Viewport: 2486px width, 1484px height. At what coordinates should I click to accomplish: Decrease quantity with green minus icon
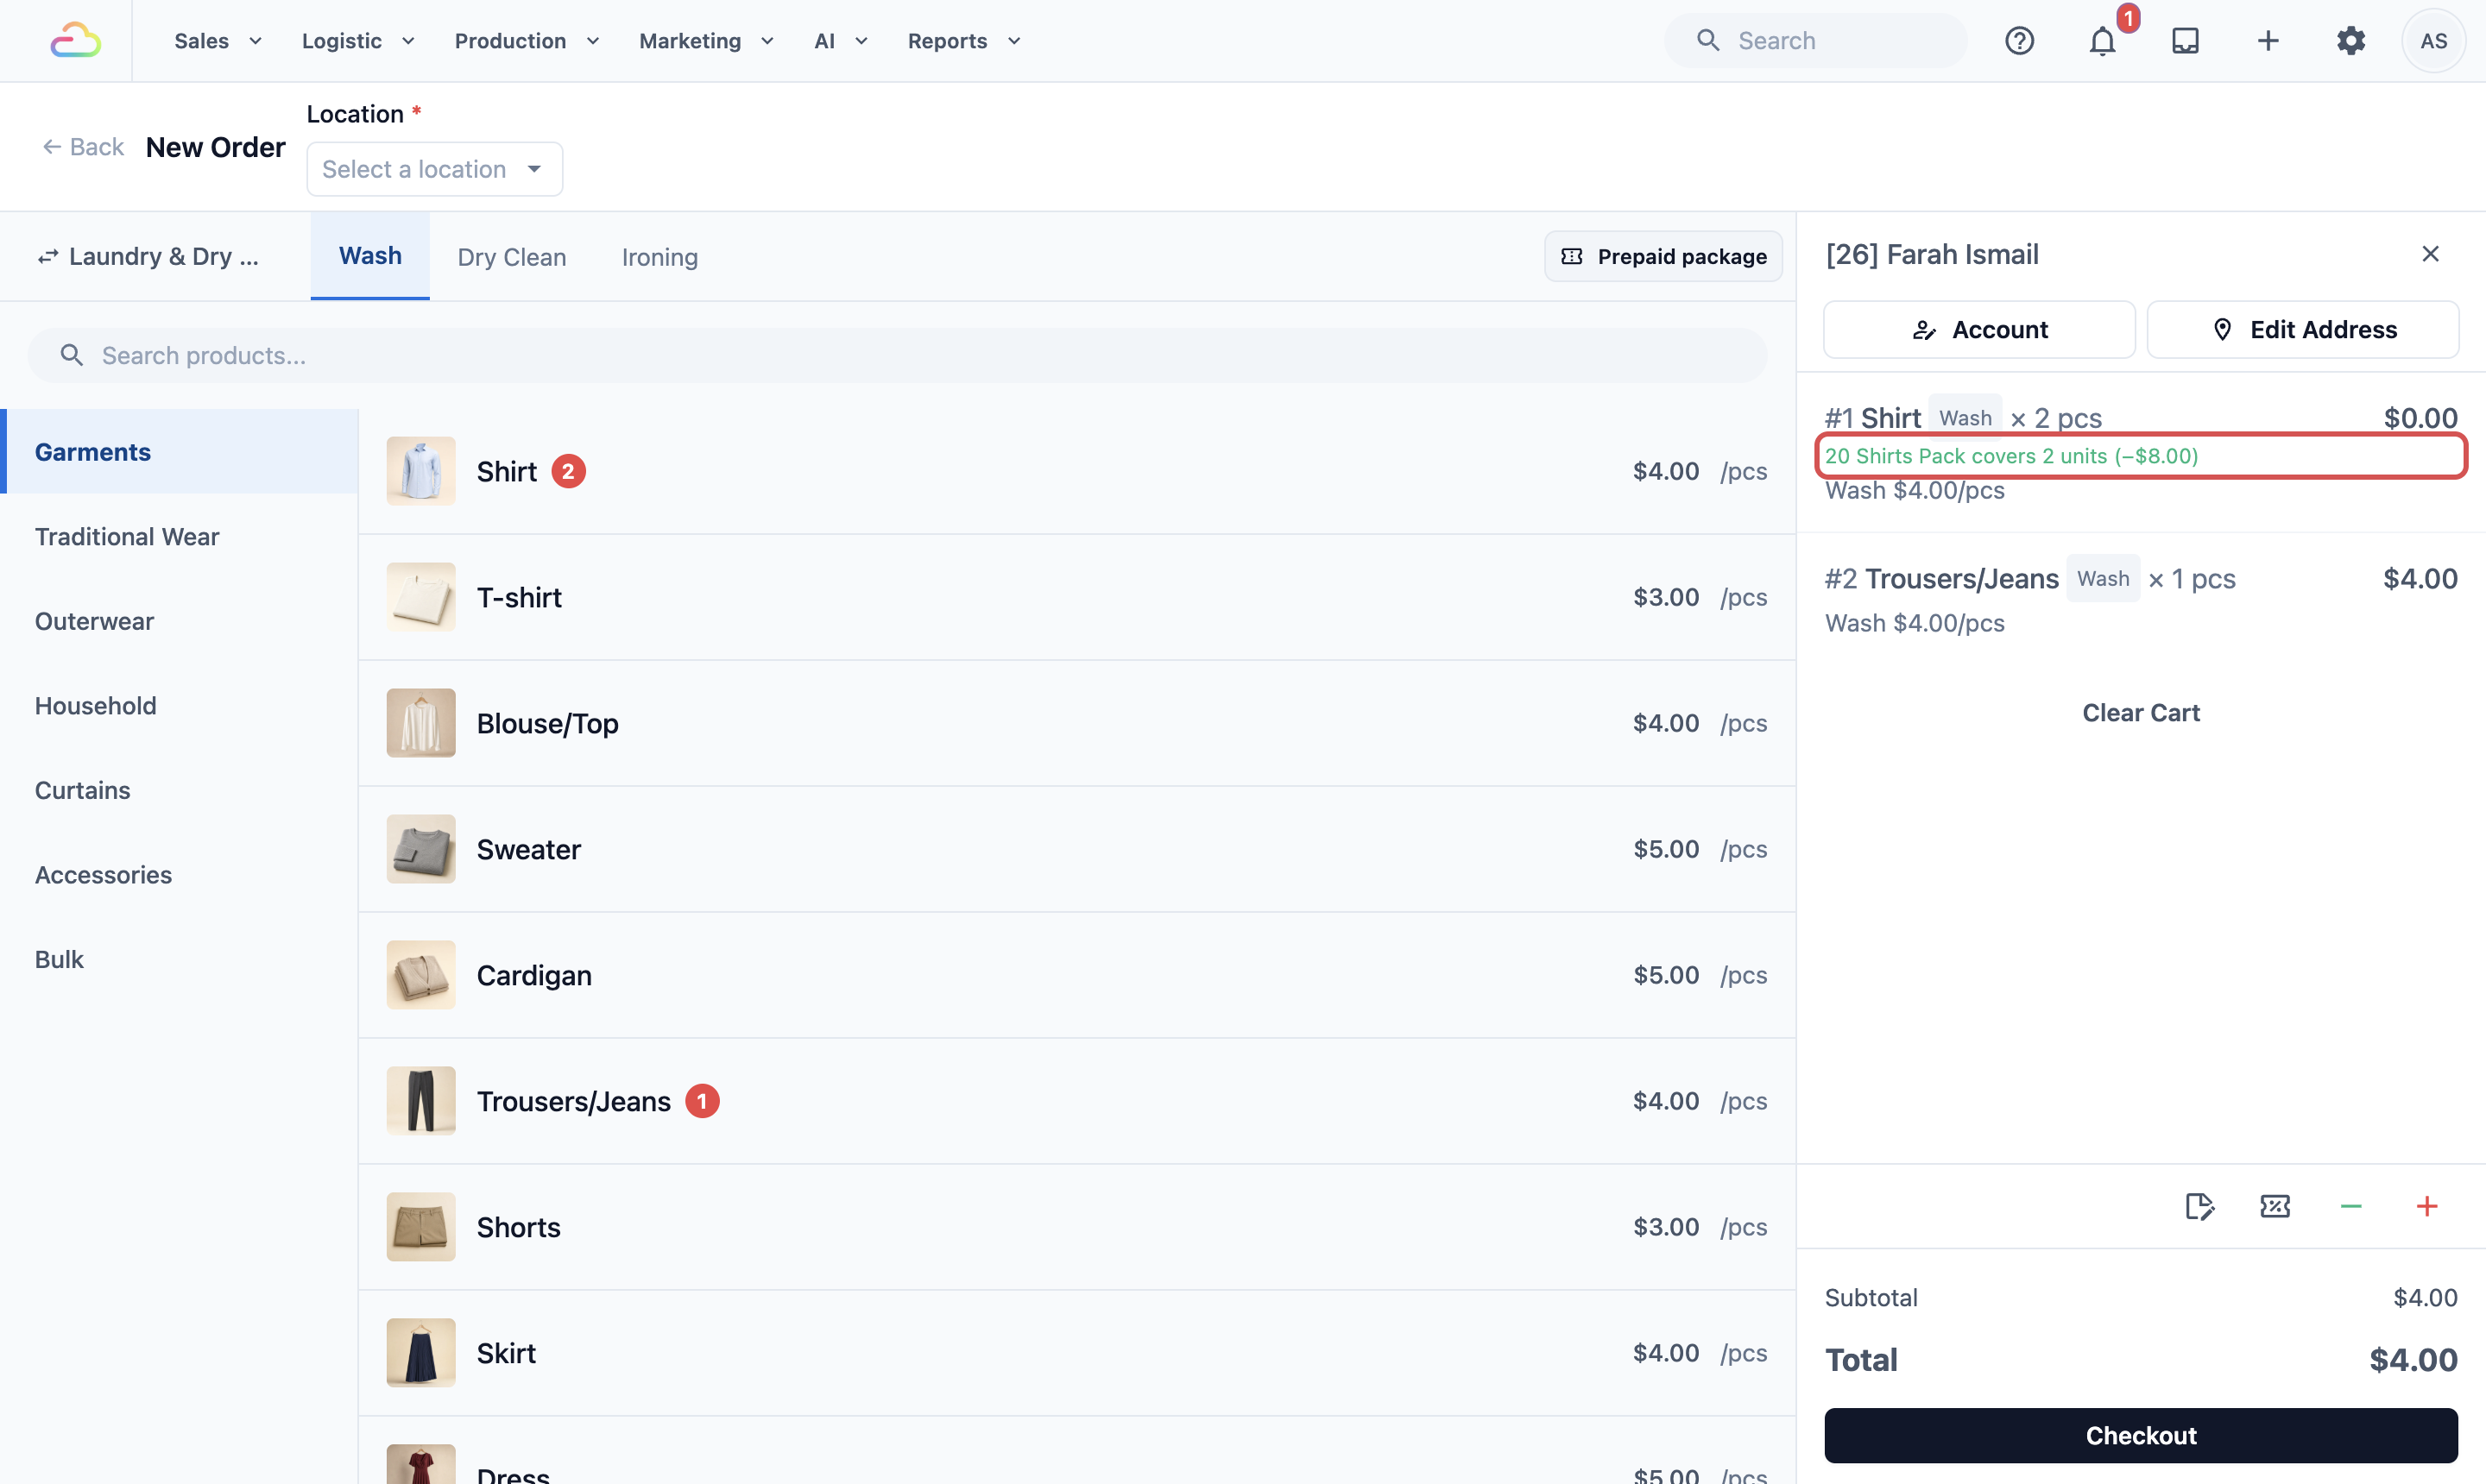pos(2351,1206)
